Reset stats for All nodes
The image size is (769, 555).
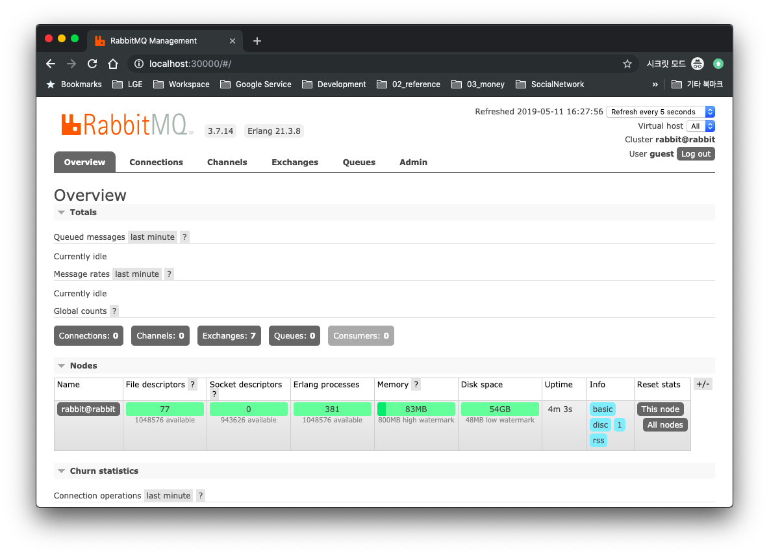tap(665, 425)
